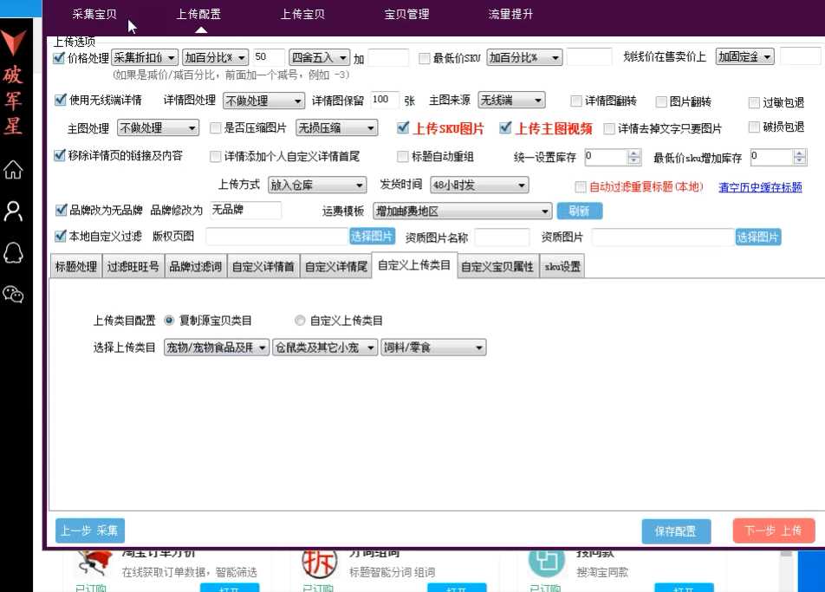Select the 自定义上传类目 radio button
The width and height of the screenshot is (825, 592).
pyautogui.click(x=300, y=320)
